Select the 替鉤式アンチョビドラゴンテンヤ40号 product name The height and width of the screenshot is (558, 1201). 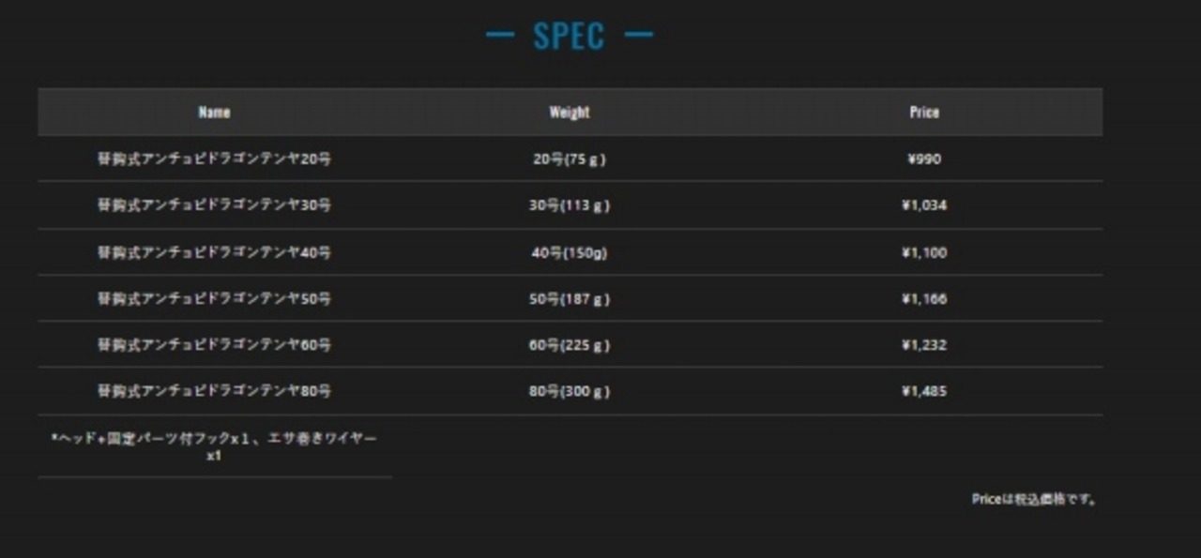[214, 252]
